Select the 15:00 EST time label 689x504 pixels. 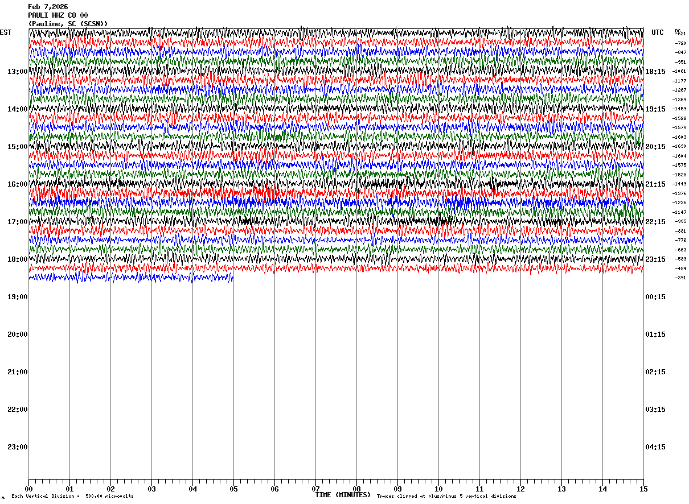click(x=18, y=147)
